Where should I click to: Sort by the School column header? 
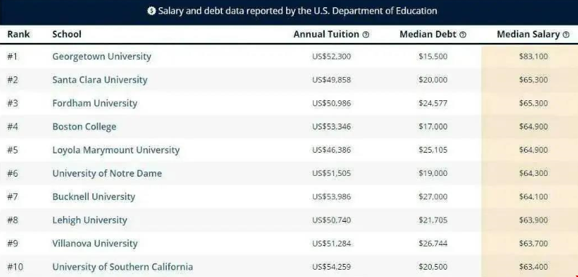67,34
